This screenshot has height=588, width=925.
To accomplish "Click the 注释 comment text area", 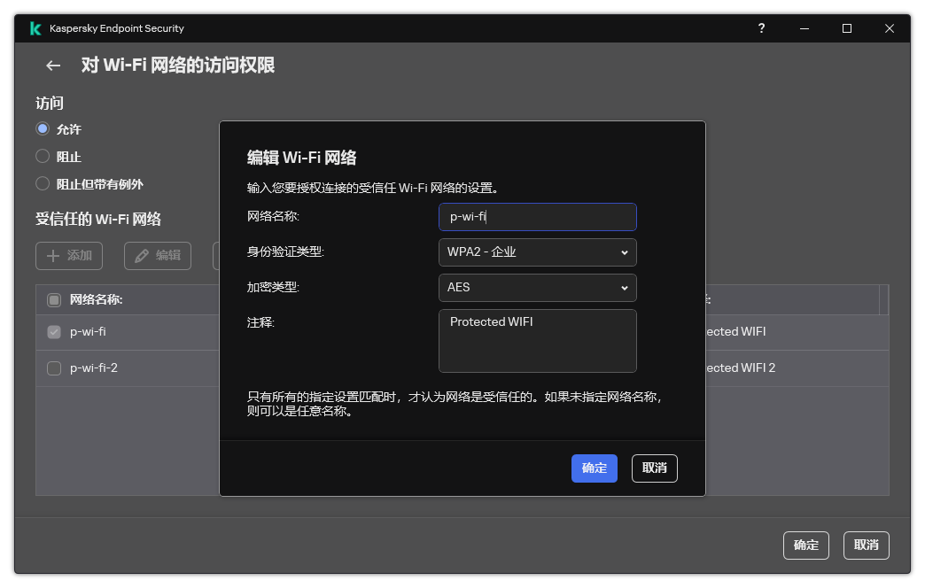I will tap(537, 341).
